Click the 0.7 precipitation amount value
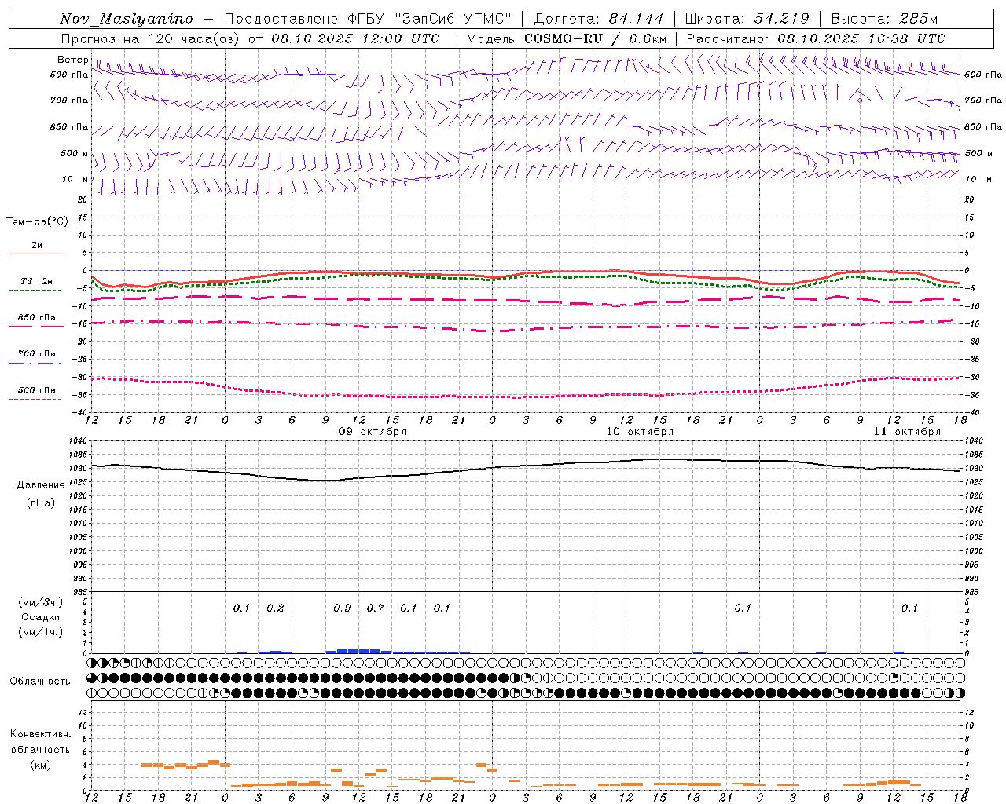 376,608
